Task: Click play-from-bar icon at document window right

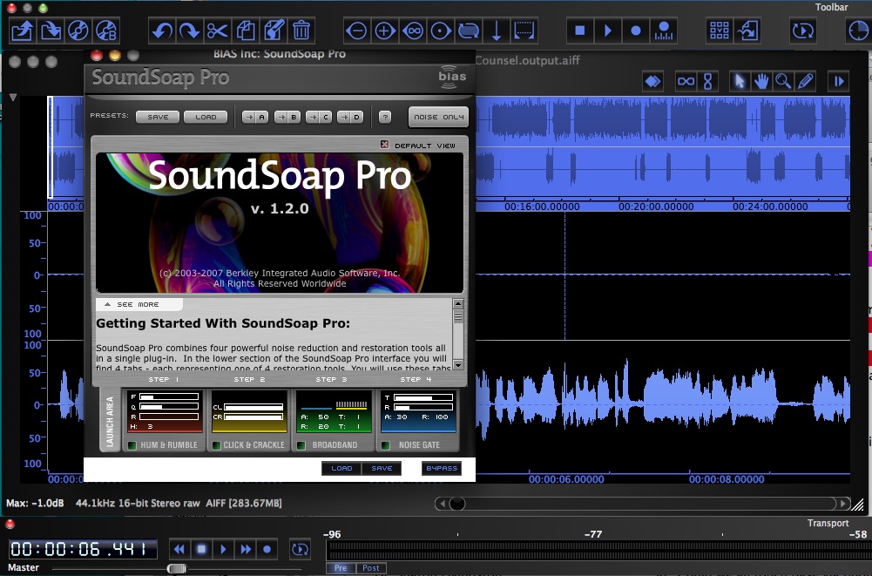Action: (x=839, y=81)
